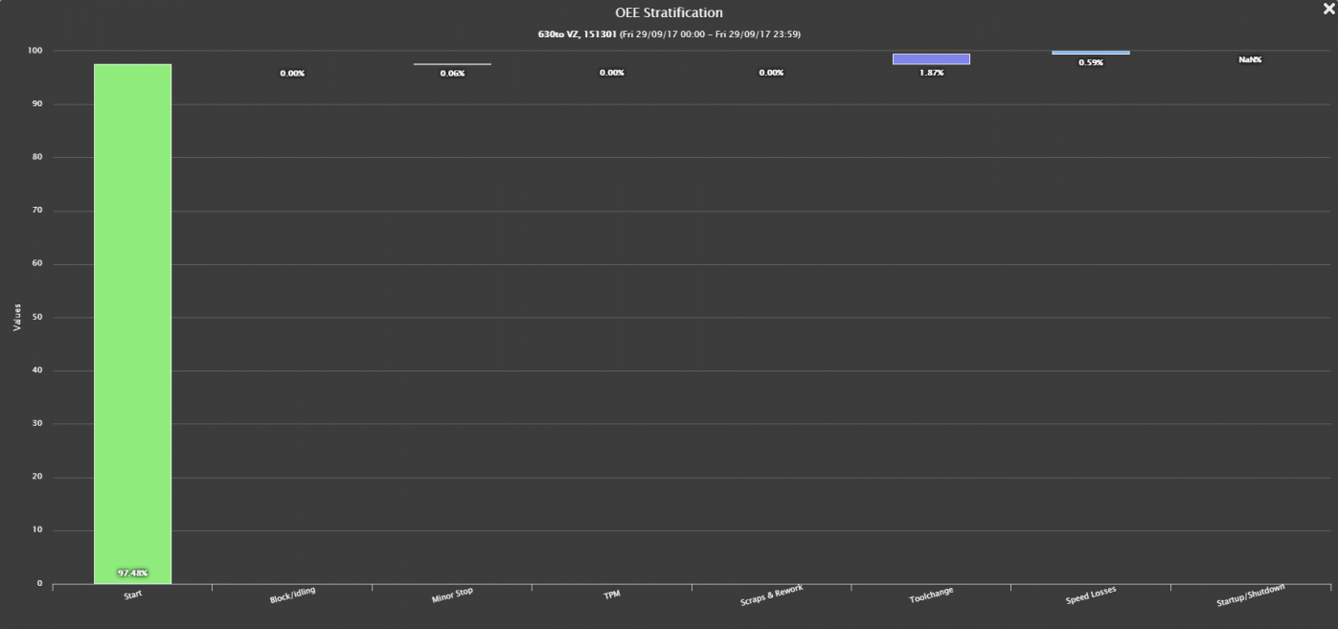Click the Start x-axis category label
The width and height of the screenshot is (1338, 629).
tap(133, 595)
